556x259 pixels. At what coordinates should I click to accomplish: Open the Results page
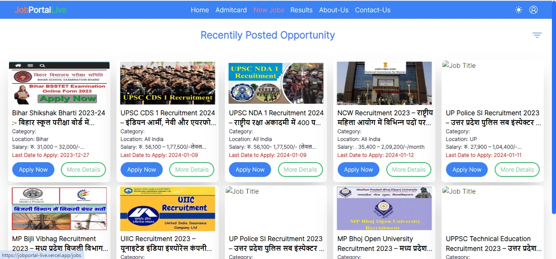(x=301, y=10)
